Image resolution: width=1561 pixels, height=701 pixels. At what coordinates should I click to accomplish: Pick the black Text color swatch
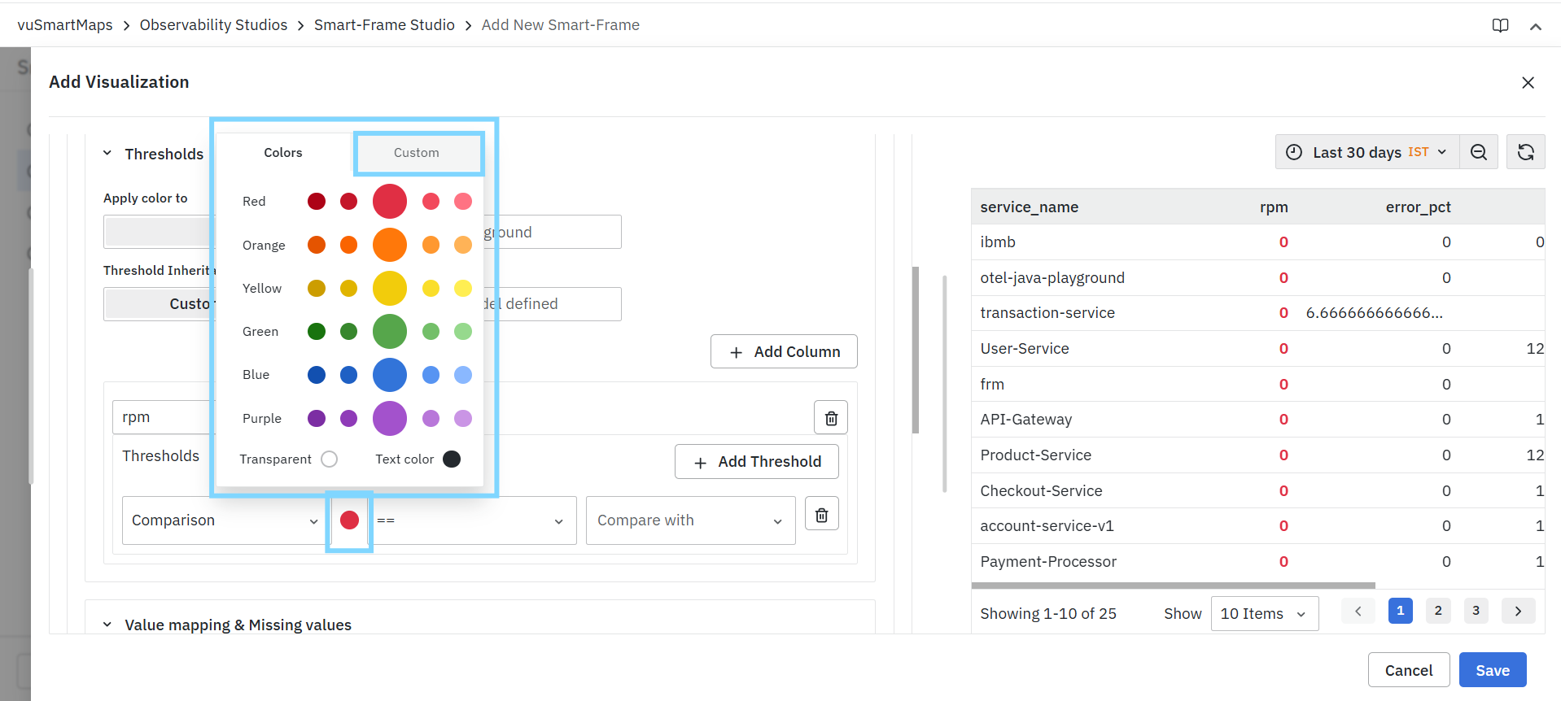pyautogui.click(x=452, y=459)
